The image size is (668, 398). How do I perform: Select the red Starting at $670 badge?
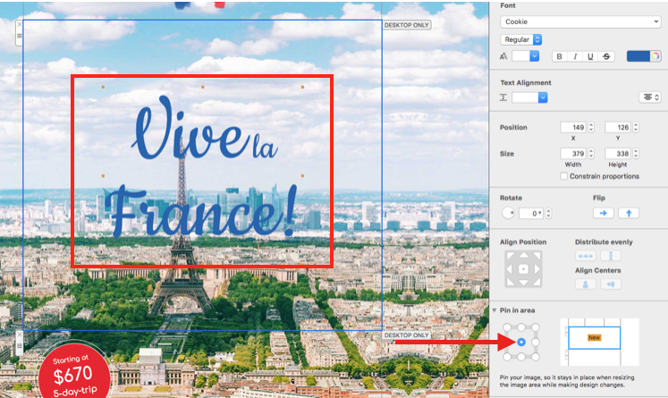[73, 371]
